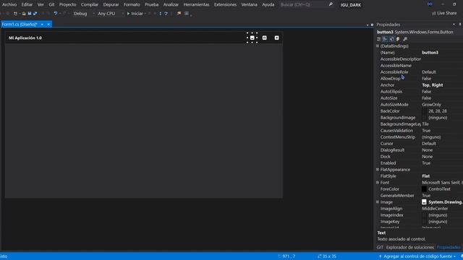Expand the FlatAppearance property group

pyautogui.click(x=378, y=170)
